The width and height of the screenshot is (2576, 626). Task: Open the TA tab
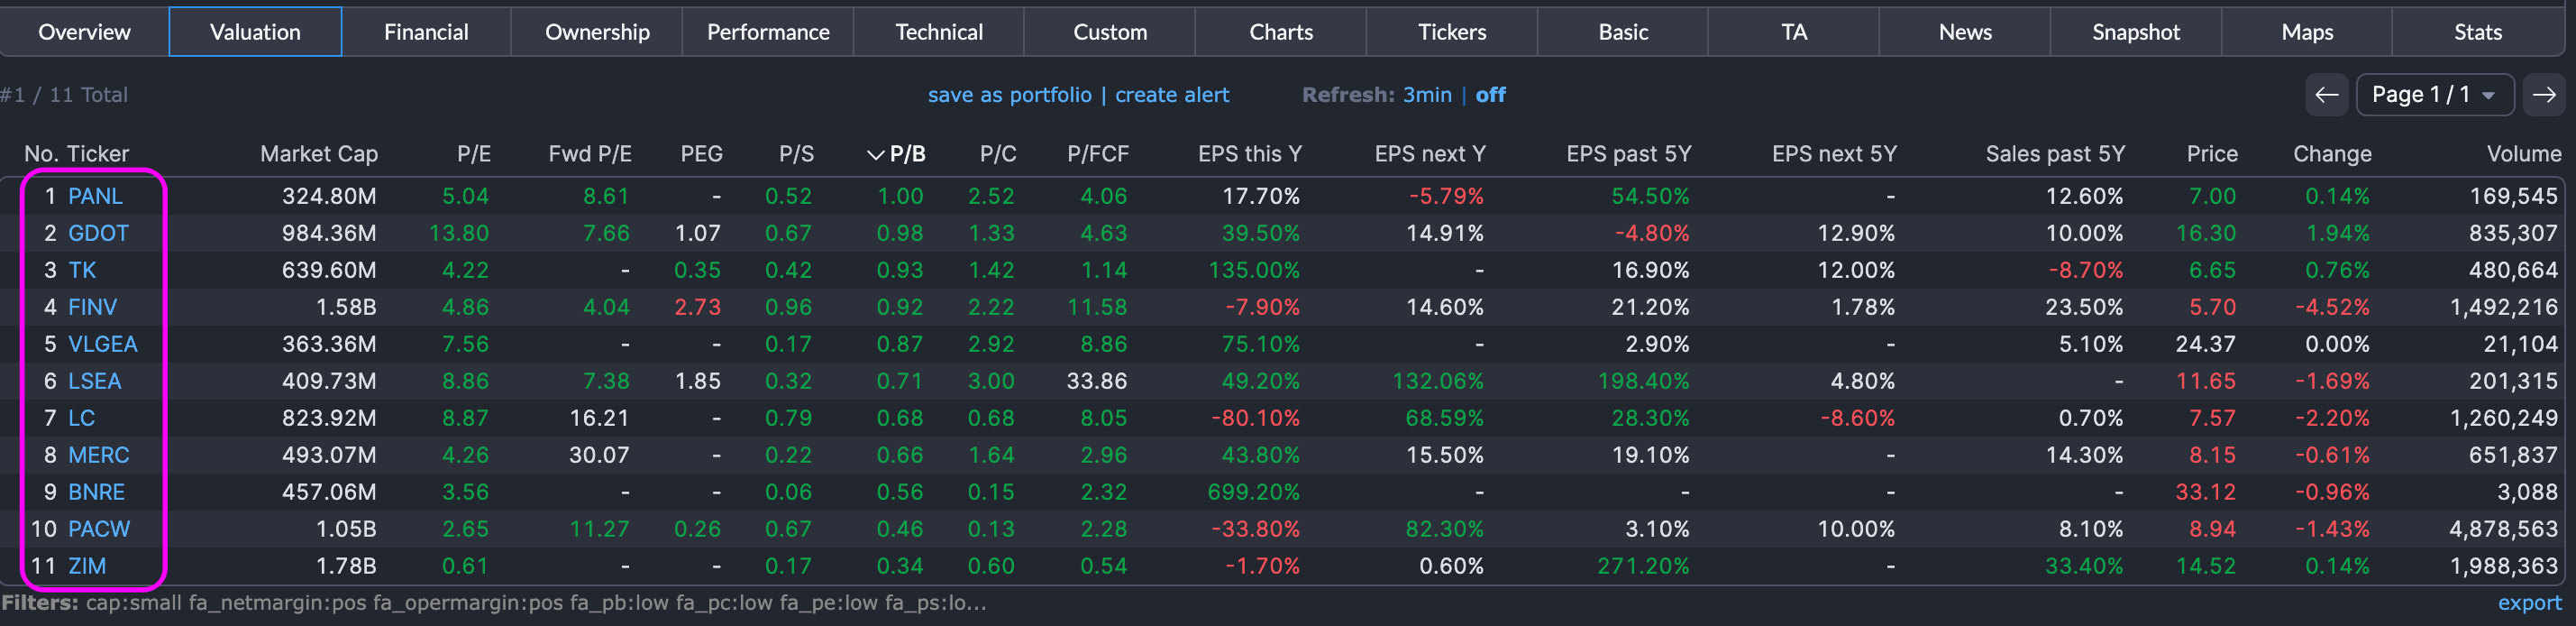click(x=1794, y=32)
